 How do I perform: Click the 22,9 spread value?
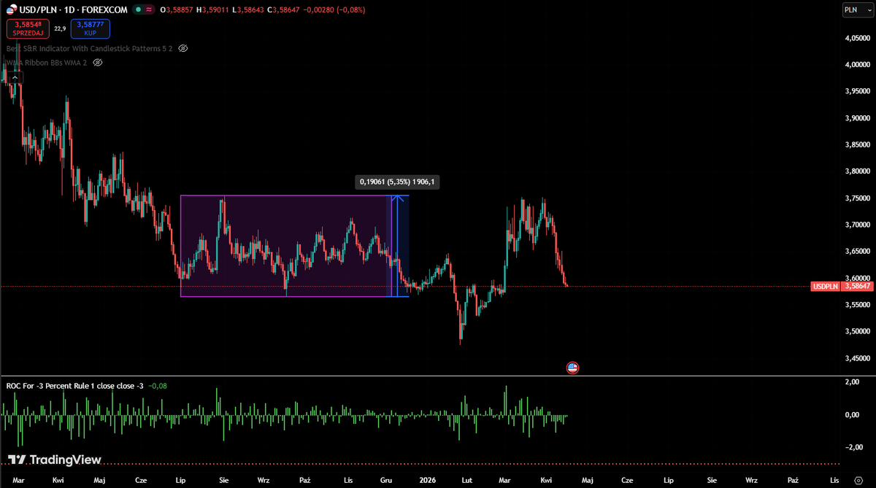pos(60,28)
